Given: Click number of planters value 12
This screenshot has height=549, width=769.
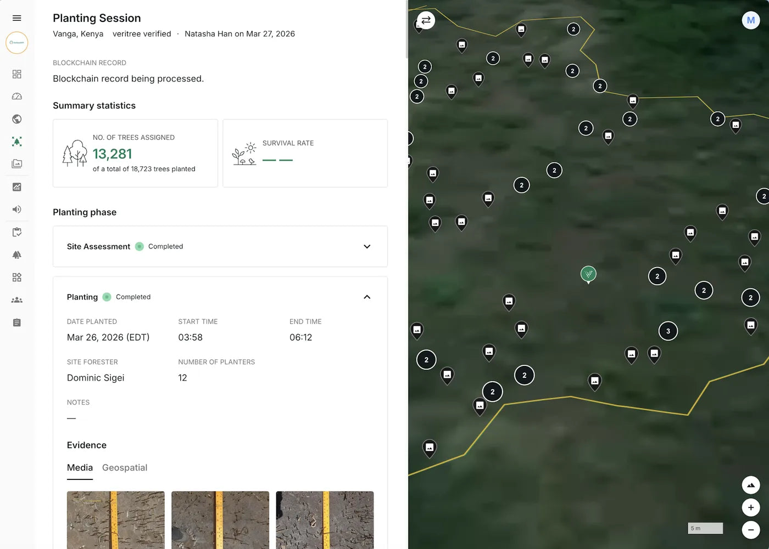Looking at the screenshot, I should pyautogui.click(x=183, y=378).
